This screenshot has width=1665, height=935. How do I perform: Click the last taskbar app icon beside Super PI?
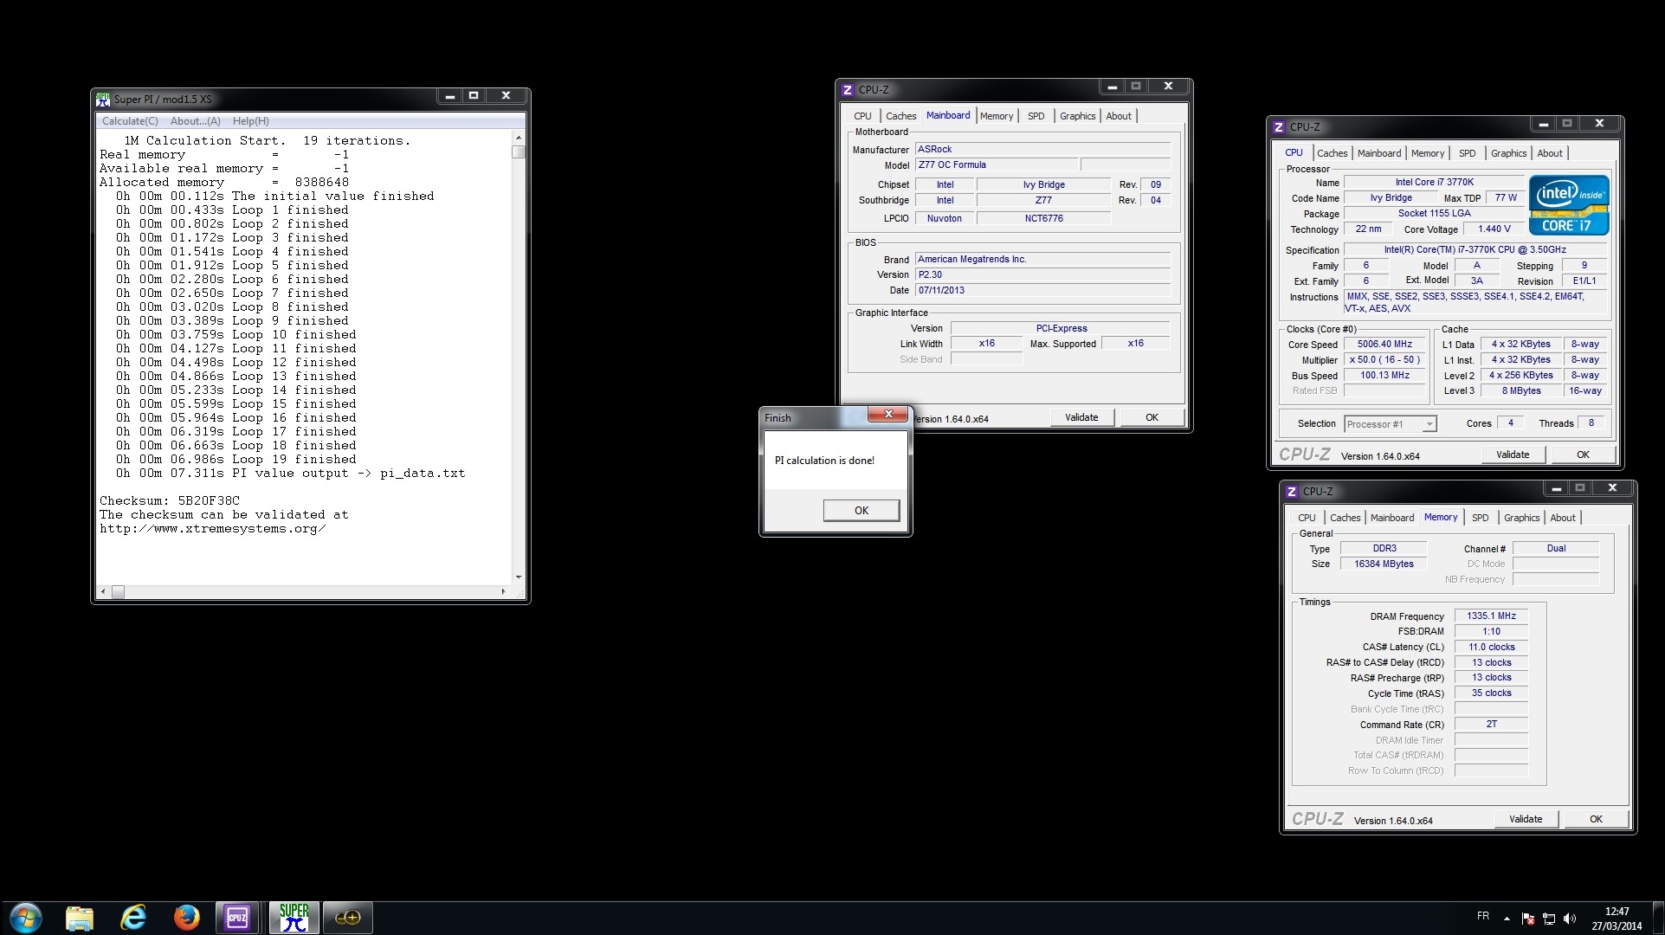pyautogui.click(x=348, y=918)
